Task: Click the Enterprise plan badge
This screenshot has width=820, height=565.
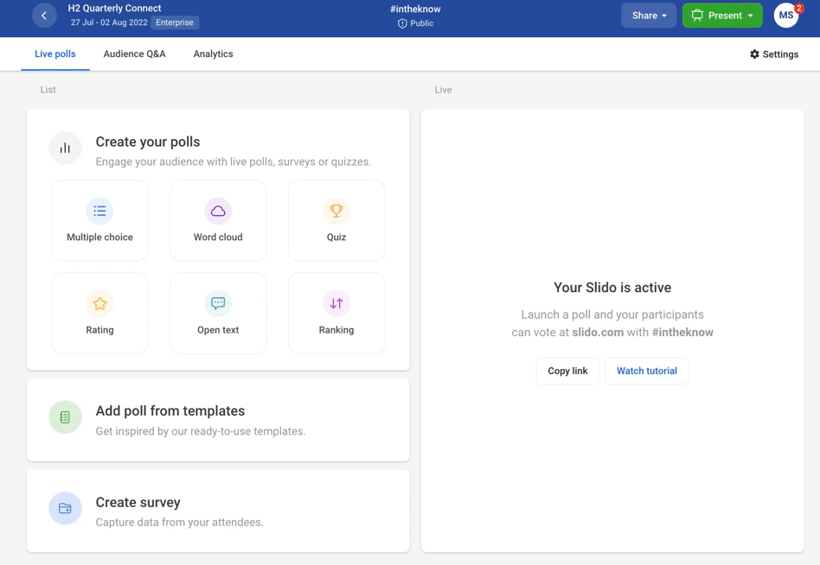Action: pos(175,22)
